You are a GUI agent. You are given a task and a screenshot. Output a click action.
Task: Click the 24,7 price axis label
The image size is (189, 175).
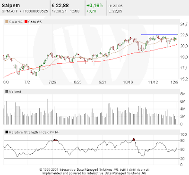184,24
